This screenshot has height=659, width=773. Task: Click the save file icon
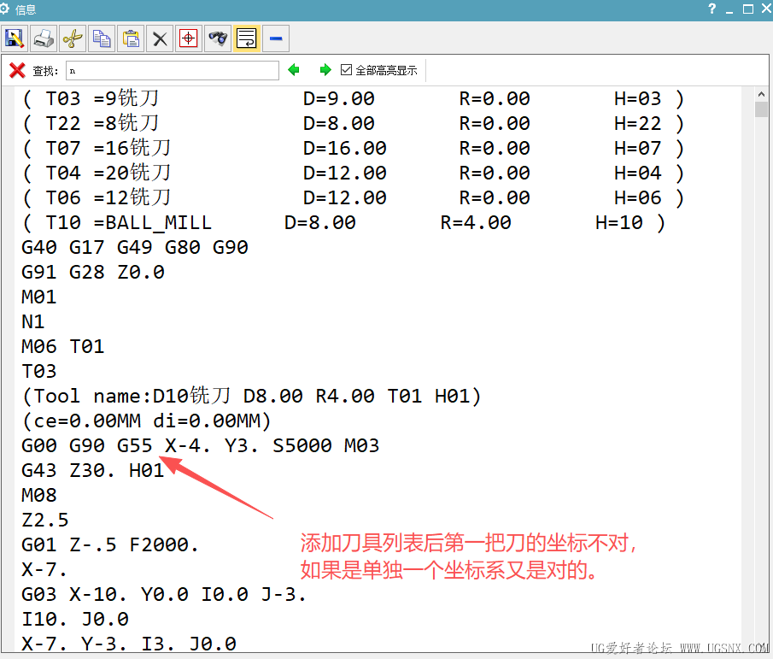(15, 38)
